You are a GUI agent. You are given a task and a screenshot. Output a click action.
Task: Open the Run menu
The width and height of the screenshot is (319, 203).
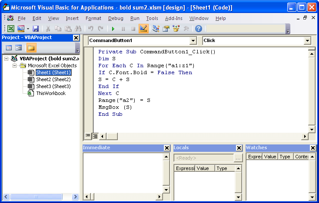coord(135,18)
